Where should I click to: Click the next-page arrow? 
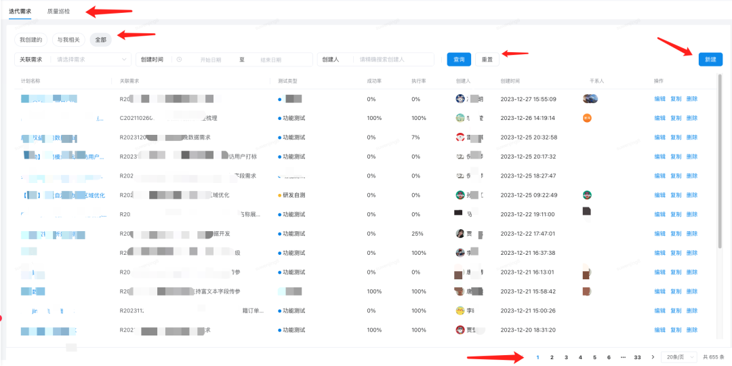[652, 357]
